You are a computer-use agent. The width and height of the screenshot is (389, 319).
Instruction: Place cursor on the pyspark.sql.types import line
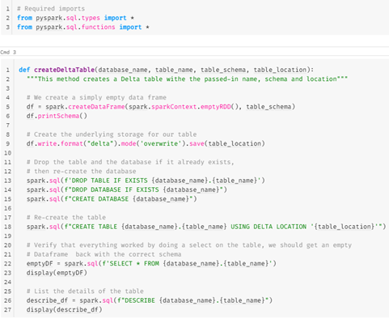click(76, 18)
